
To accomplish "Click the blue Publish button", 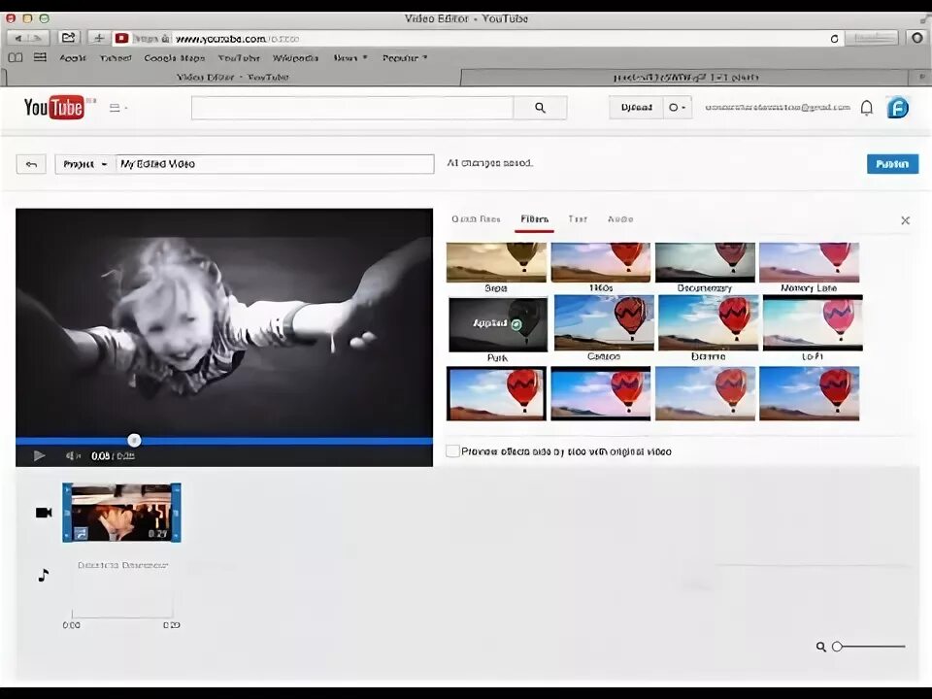I will pos(892,164).
